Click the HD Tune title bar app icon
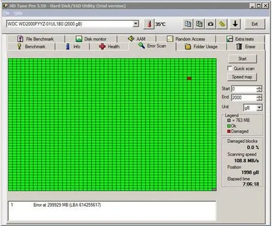This screenshot has width=272, height=226. [6, 6]
